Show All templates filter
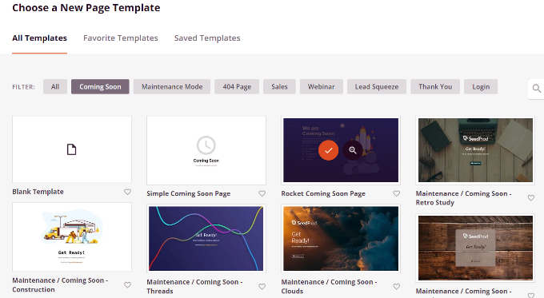Viewport: 544px width, 298px height. 55,86
